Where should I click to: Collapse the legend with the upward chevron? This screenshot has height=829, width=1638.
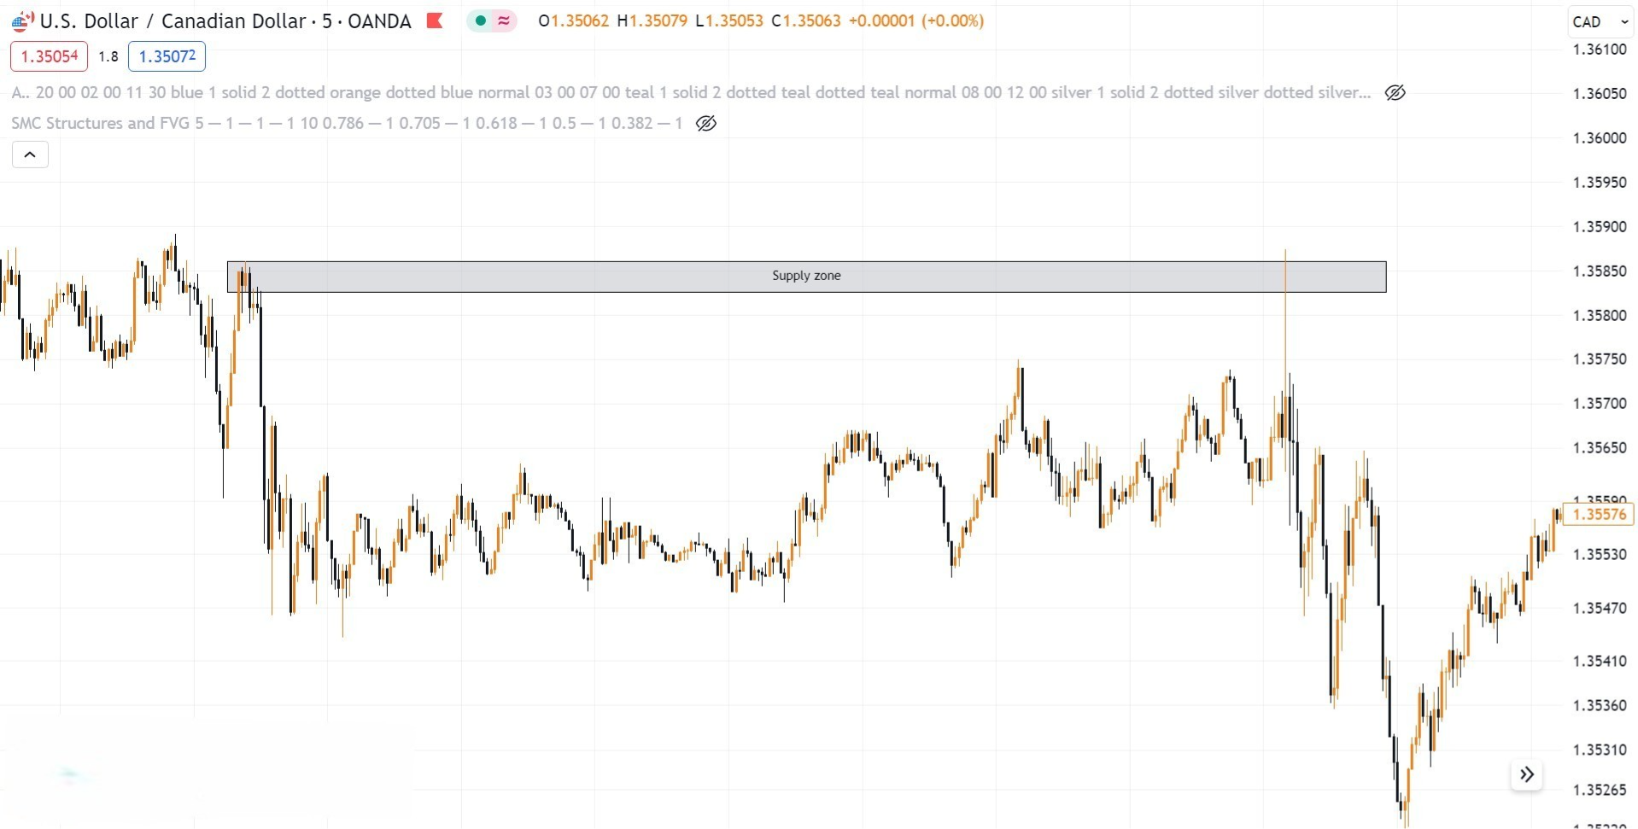pos(30,155)
